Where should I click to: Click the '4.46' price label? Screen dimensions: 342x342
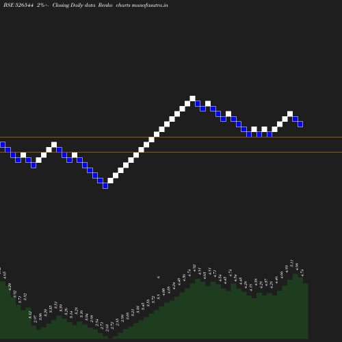pos(276,280)
